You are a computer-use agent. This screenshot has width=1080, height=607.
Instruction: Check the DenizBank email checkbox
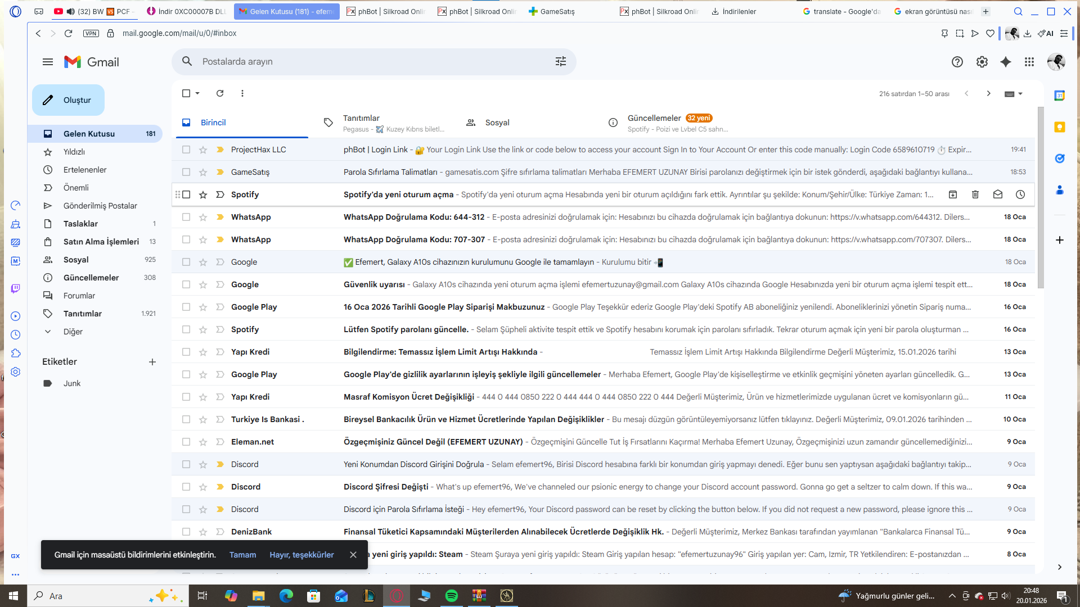(186, 532)
